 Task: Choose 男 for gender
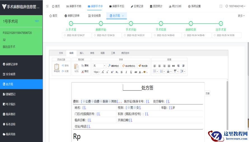pyautogui.click(x=129, y=108)
